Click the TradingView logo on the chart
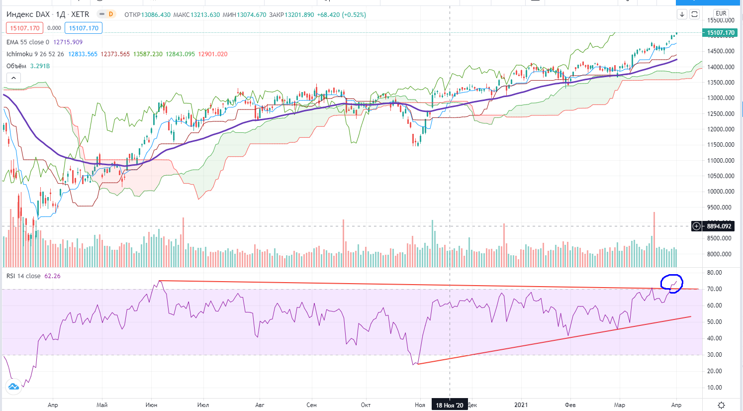The width and height of the screenshot is (743, 411). [x=13, y=386]
